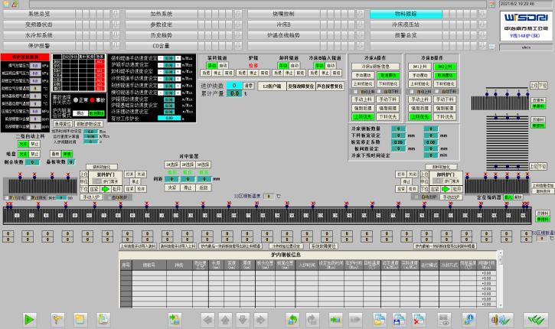Viewport: 555px width, 329px height.
Task: Click the green play runtime icon
Action: 29,320
